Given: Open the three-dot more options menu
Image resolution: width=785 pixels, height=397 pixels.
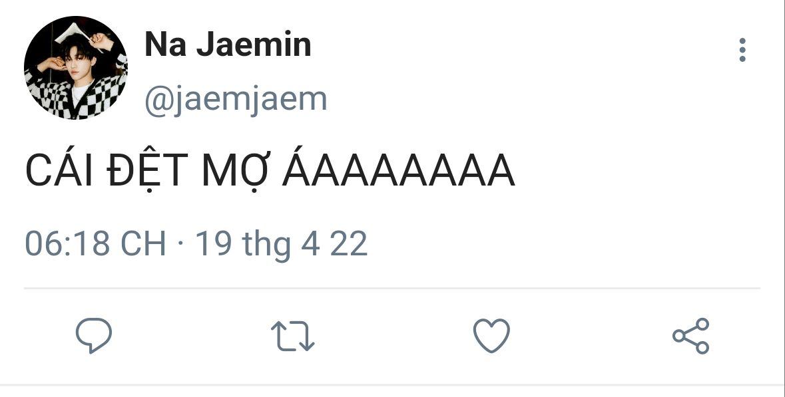Looking at the screenshot, I should 742,50.
